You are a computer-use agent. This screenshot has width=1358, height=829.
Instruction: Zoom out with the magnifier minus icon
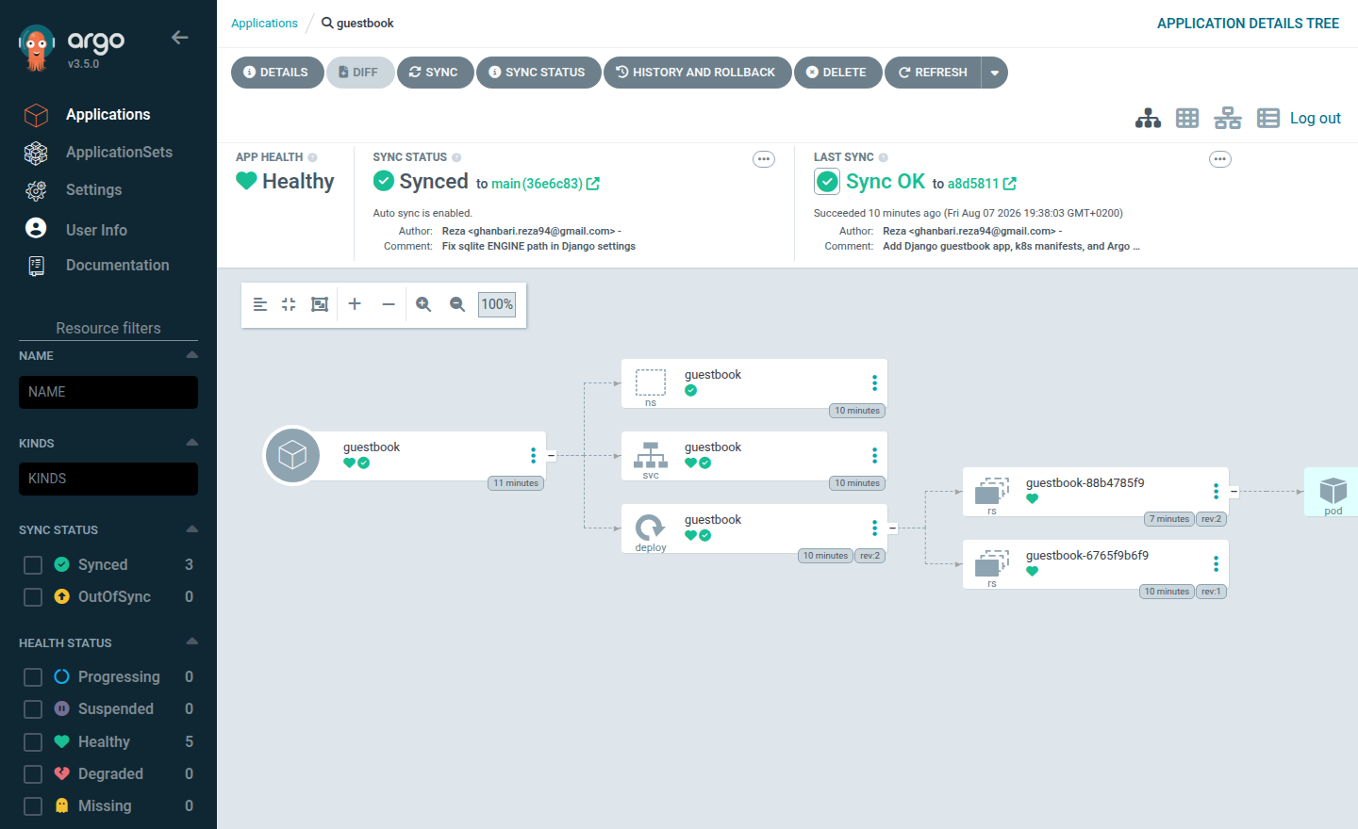[457, 304]
